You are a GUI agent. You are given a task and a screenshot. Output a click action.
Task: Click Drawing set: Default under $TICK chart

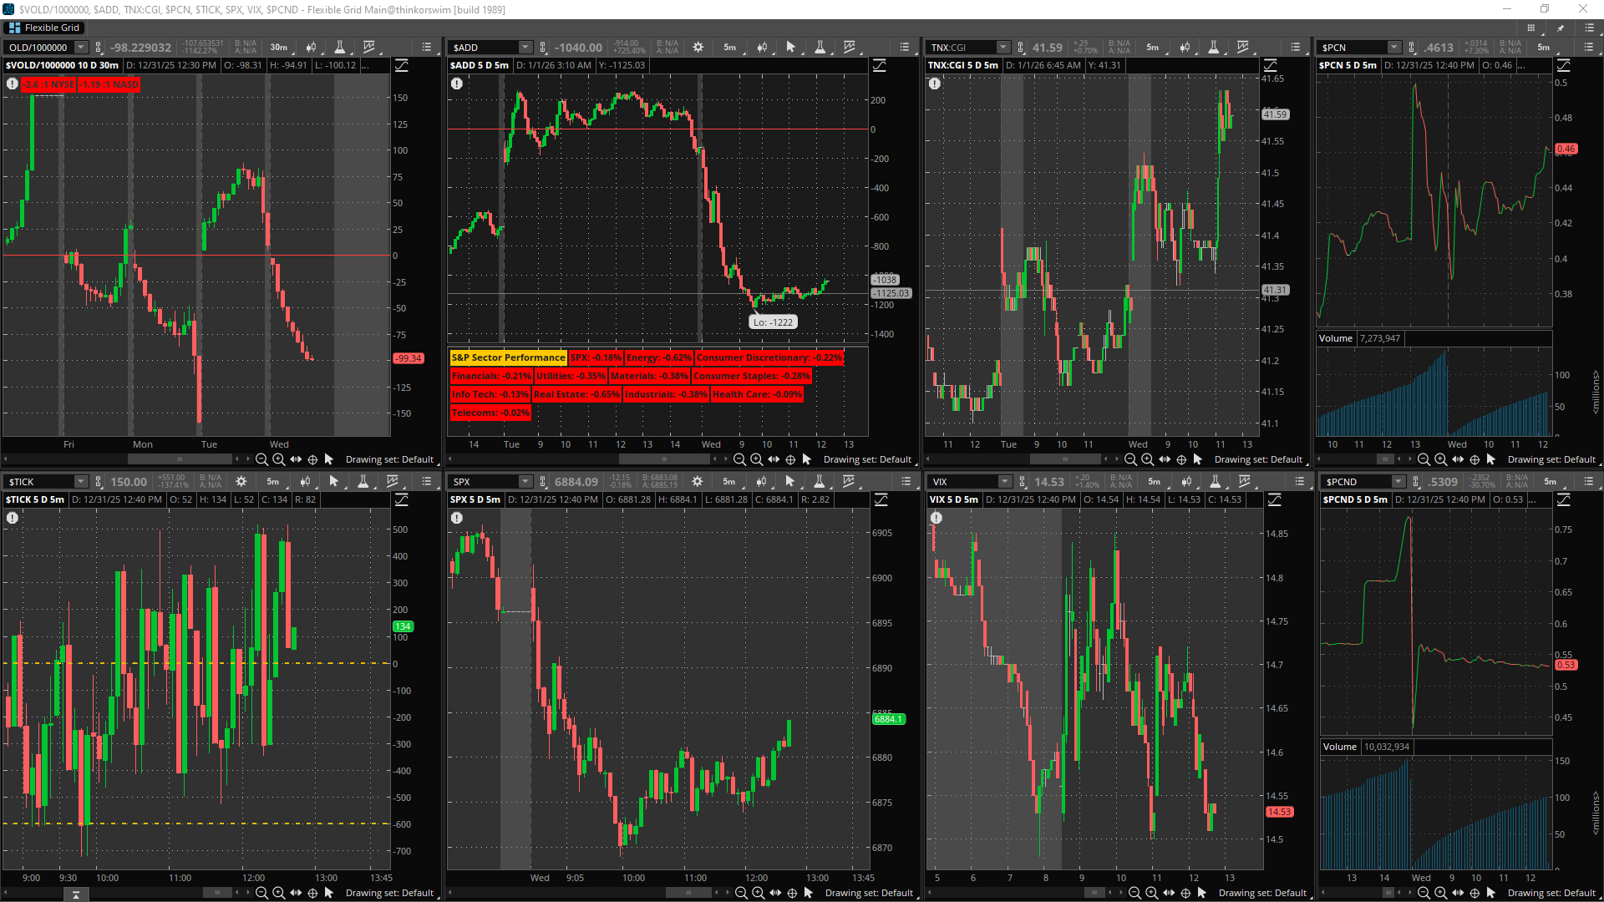pyautogui.click(x=389, y=893)
